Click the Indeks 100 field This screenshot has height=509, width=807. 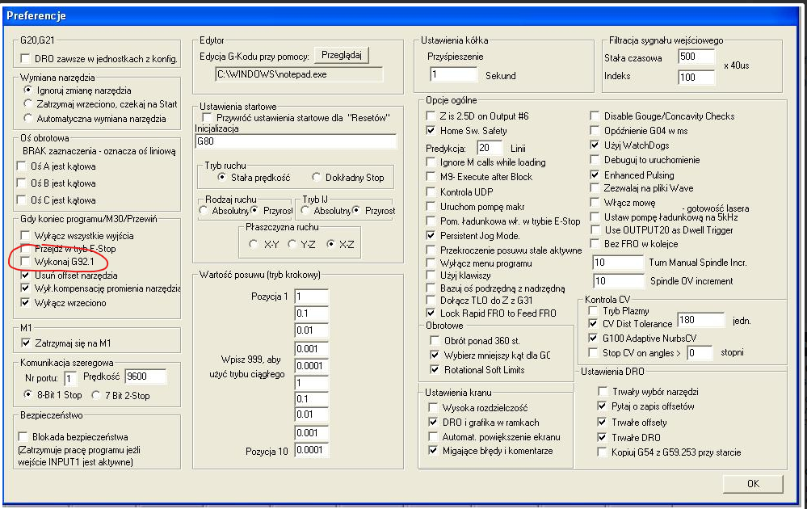[x=696, y=78]
